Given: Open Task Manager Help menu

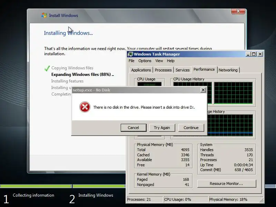Looking at the screenshot, I should click(x=170, y=61).
